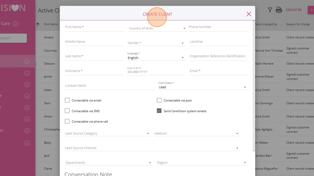Open the Language dropdown showing English
This screenshot has width=314, height=176.
click(x=156, y=58)
